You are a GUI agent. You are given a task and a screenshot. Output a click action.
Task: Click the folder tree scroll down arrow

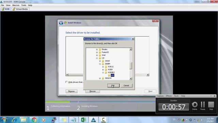[x=131, y=79]
